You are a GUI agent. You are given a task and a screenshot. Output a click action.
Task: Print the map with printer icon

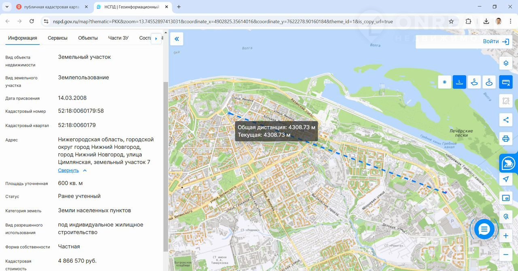[x=505, y=139]
